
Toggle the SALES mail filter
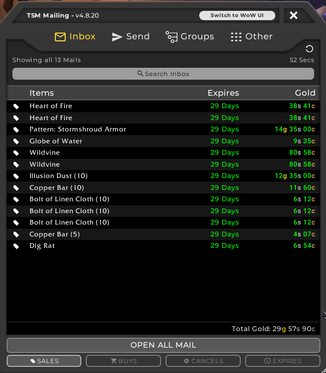[x=44, y=361]
